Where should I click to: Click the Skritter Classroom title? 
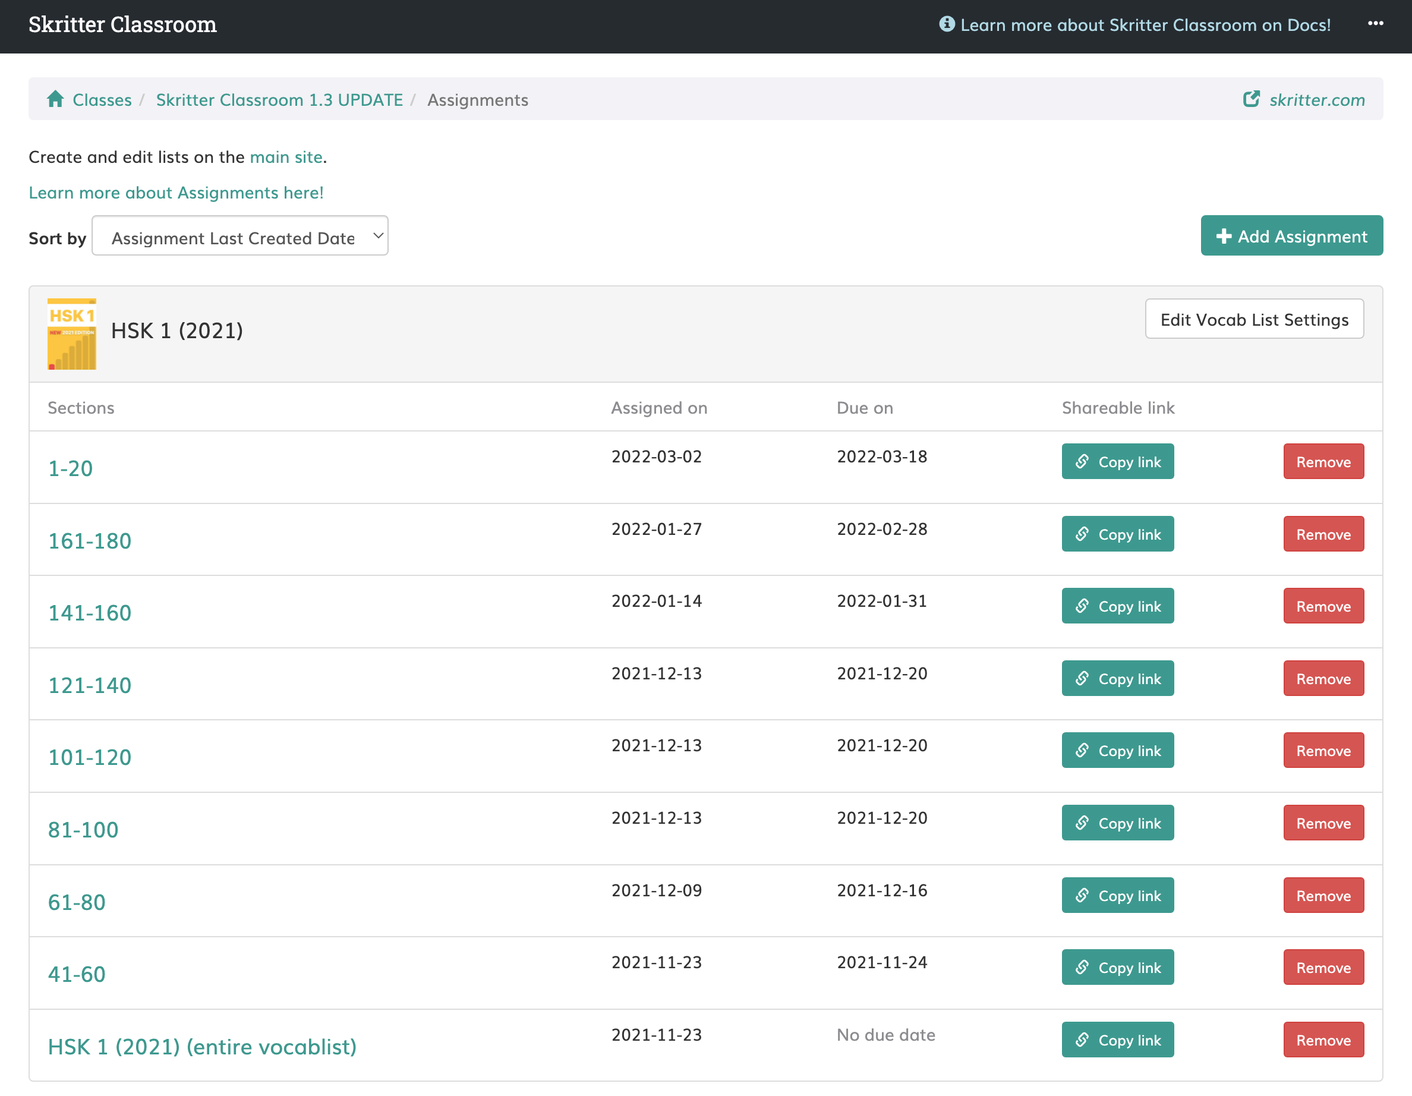pos(123,24)
